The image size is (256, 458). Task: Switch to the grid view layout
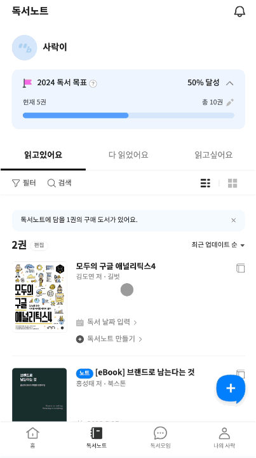pos(232,183)
